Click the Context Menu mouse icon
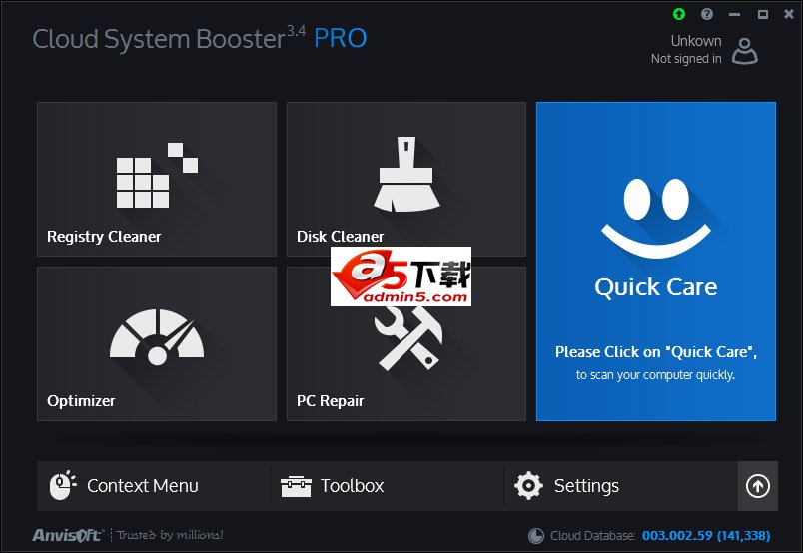This screenshot has width=803, height=553. point(63,485)
